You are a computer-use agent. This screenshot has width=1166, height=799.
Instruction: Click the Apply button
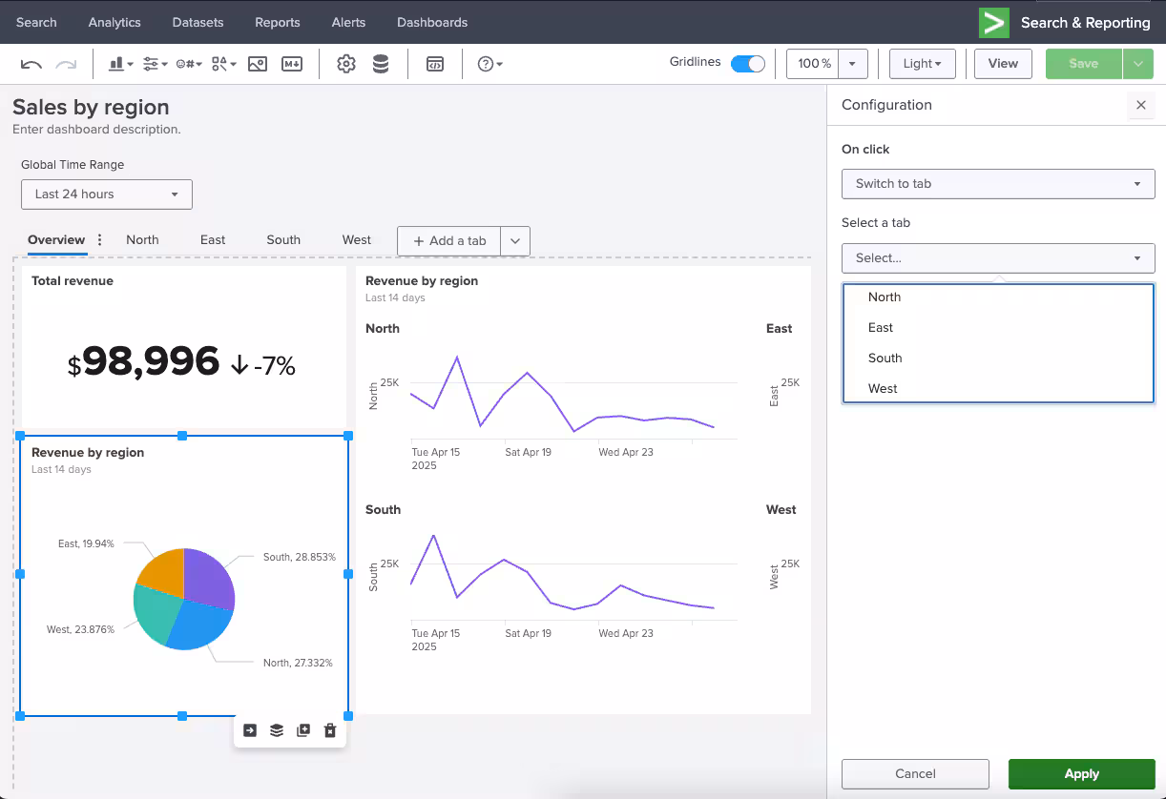1081,773
